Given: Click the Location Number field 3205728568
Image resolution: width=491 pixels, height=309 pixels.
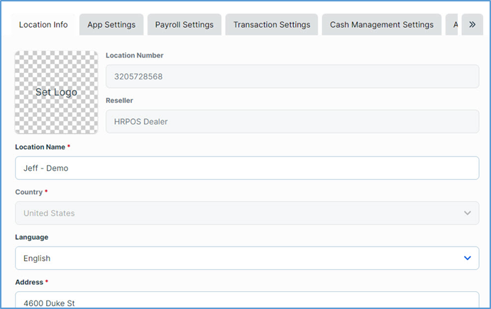Looking at the screenshot, I should 292,77.
